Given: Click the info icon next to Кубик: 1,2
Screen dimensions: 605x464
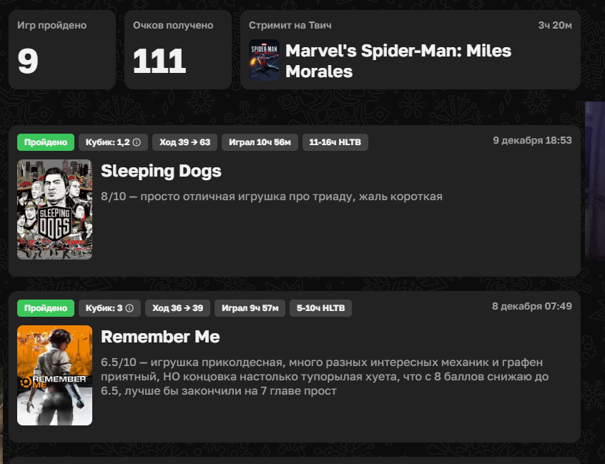Looking at the screenshot, I should tap(137, 142).
